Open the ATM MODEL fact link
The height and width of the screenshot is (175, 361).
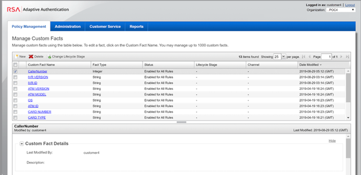pyautogui.click(x=37, y=95)
